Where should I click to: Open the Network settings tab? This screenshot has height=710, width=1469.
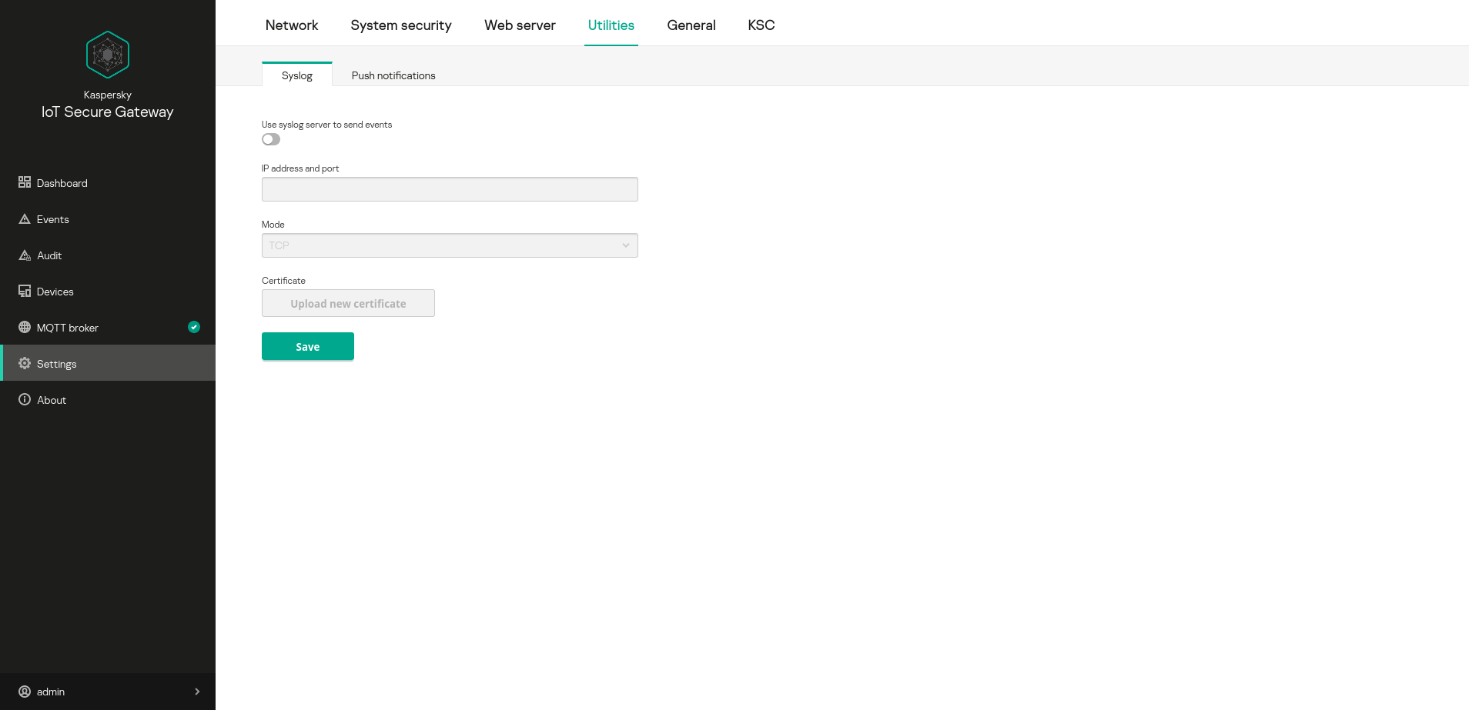click(x=292, y=25)
